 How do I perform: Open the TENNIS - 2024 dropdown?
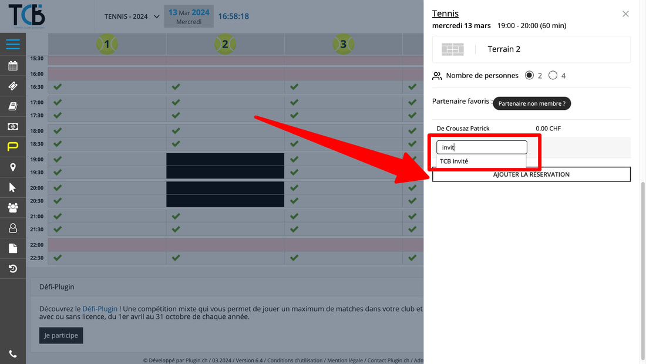tap(132, 16)
